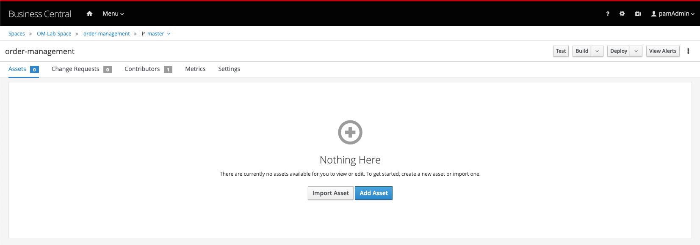Click the Add Asset button
This screenshot has height=245, width=700.
374,193
